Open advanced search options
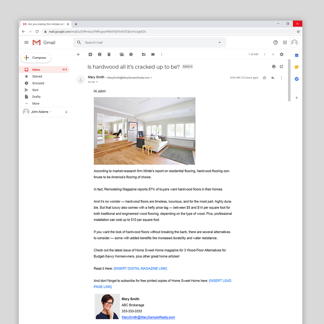Image resolution: width=324 pixels, height=324 pixels. 219,42
